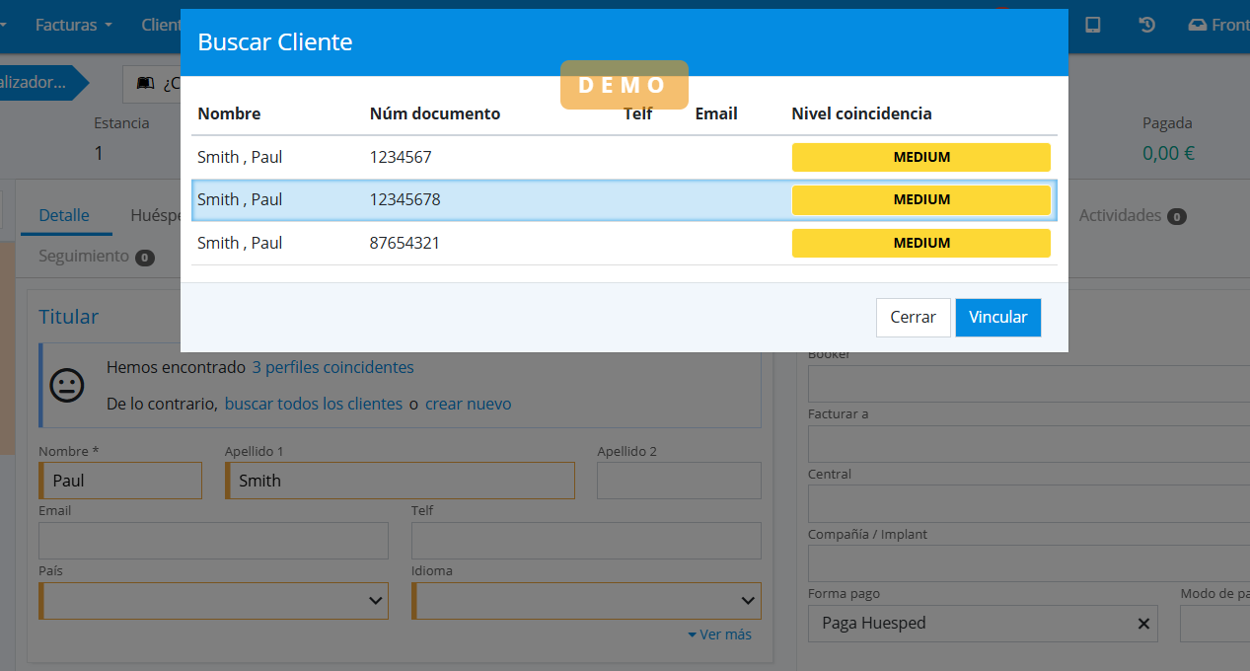Follow the 'crear nuevo' link
Image resolution: width=1250 pixels, height=671 pixels.
[x=468, y=404]
